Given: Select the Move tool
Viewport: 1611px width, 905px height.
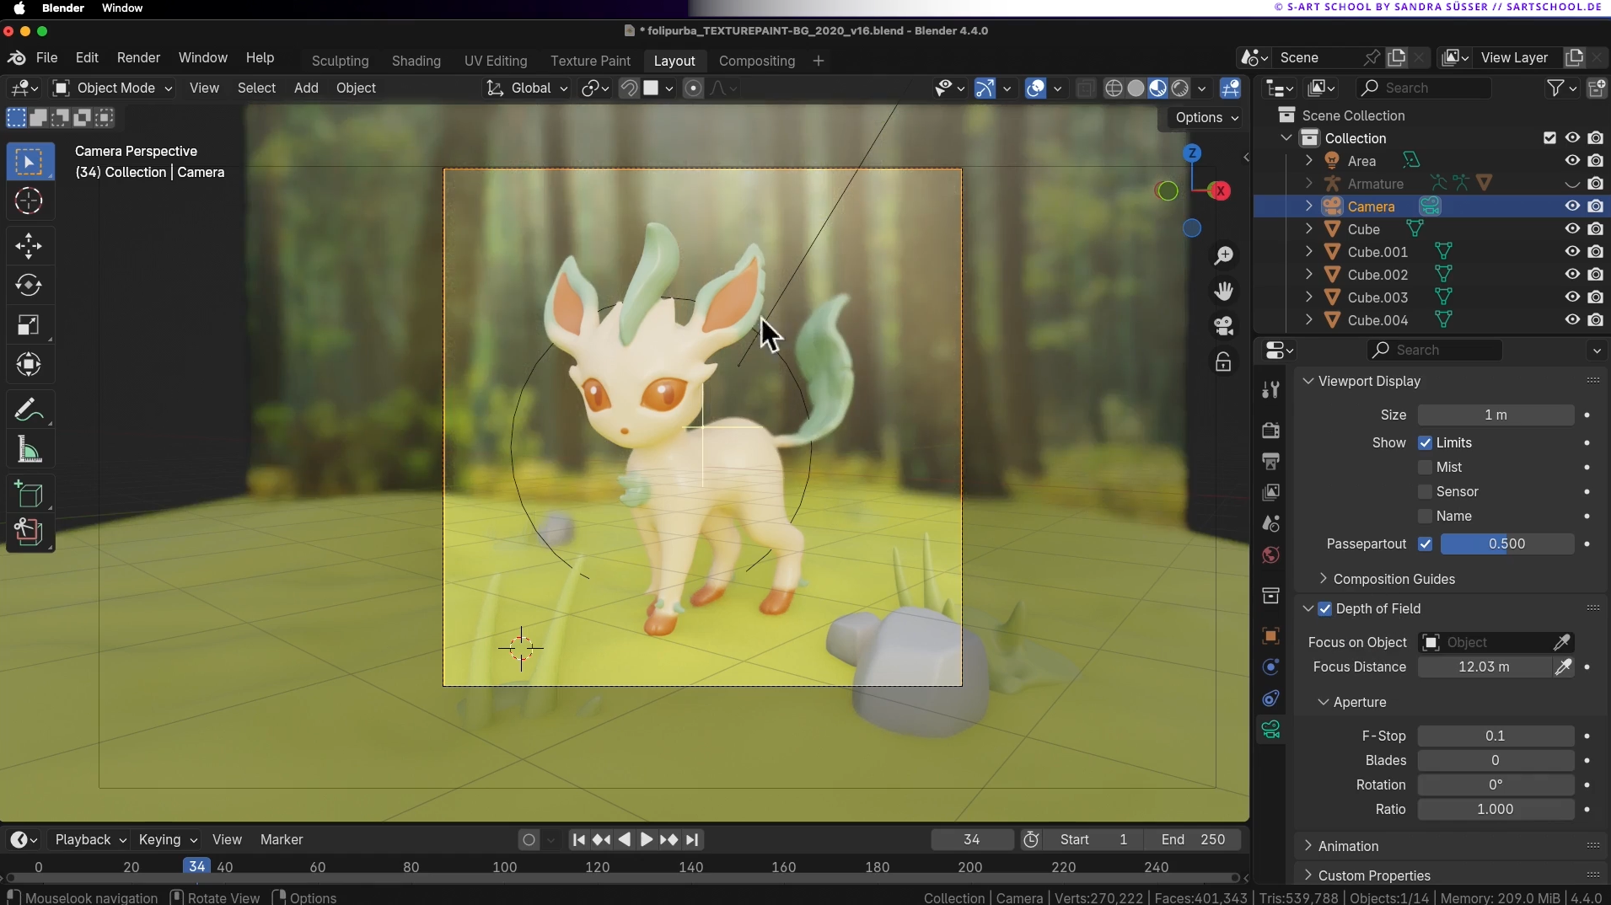Looking at the screenshot, I should pos(29,246).
